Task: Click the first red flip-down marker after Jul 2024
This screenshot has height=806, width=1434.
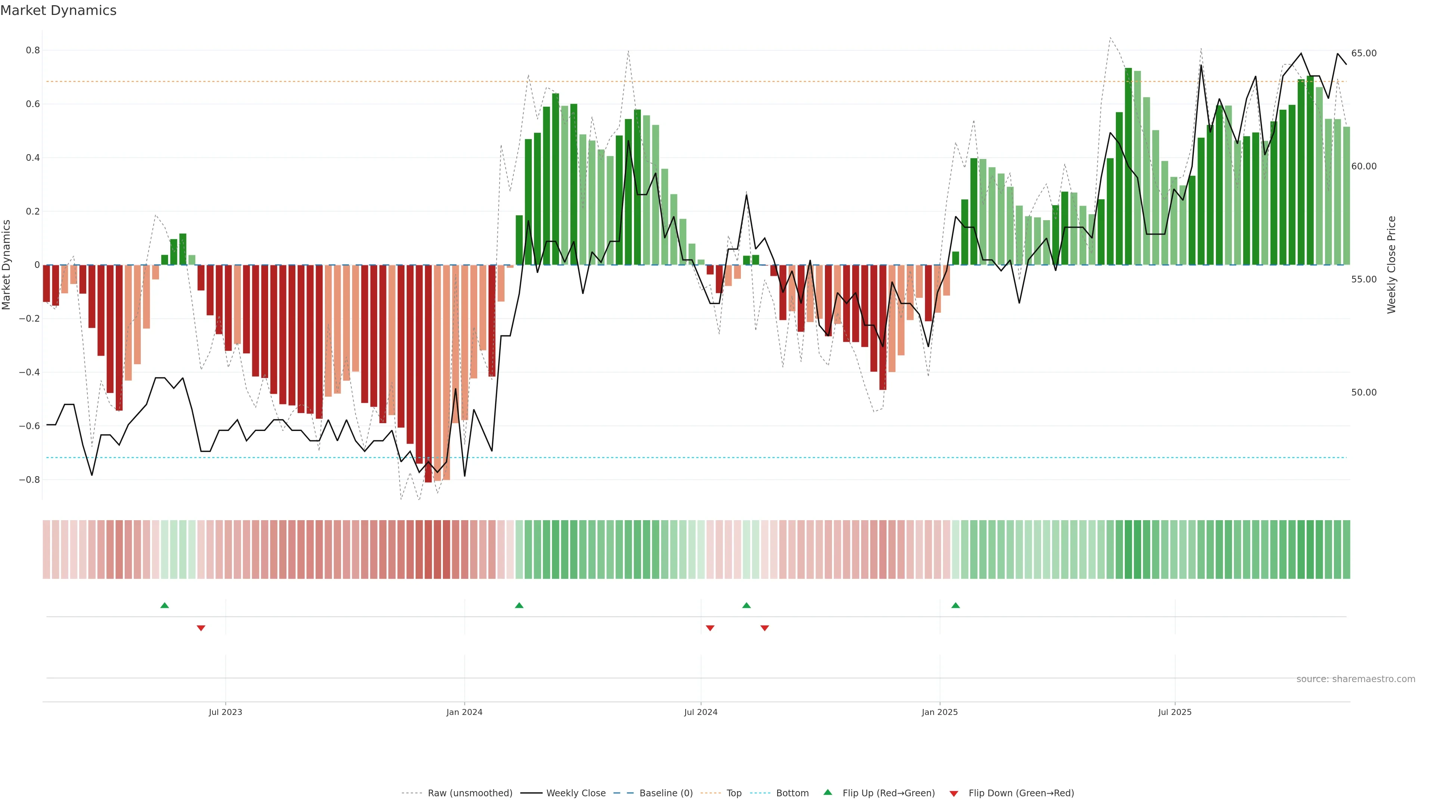Action: (710, 628)
